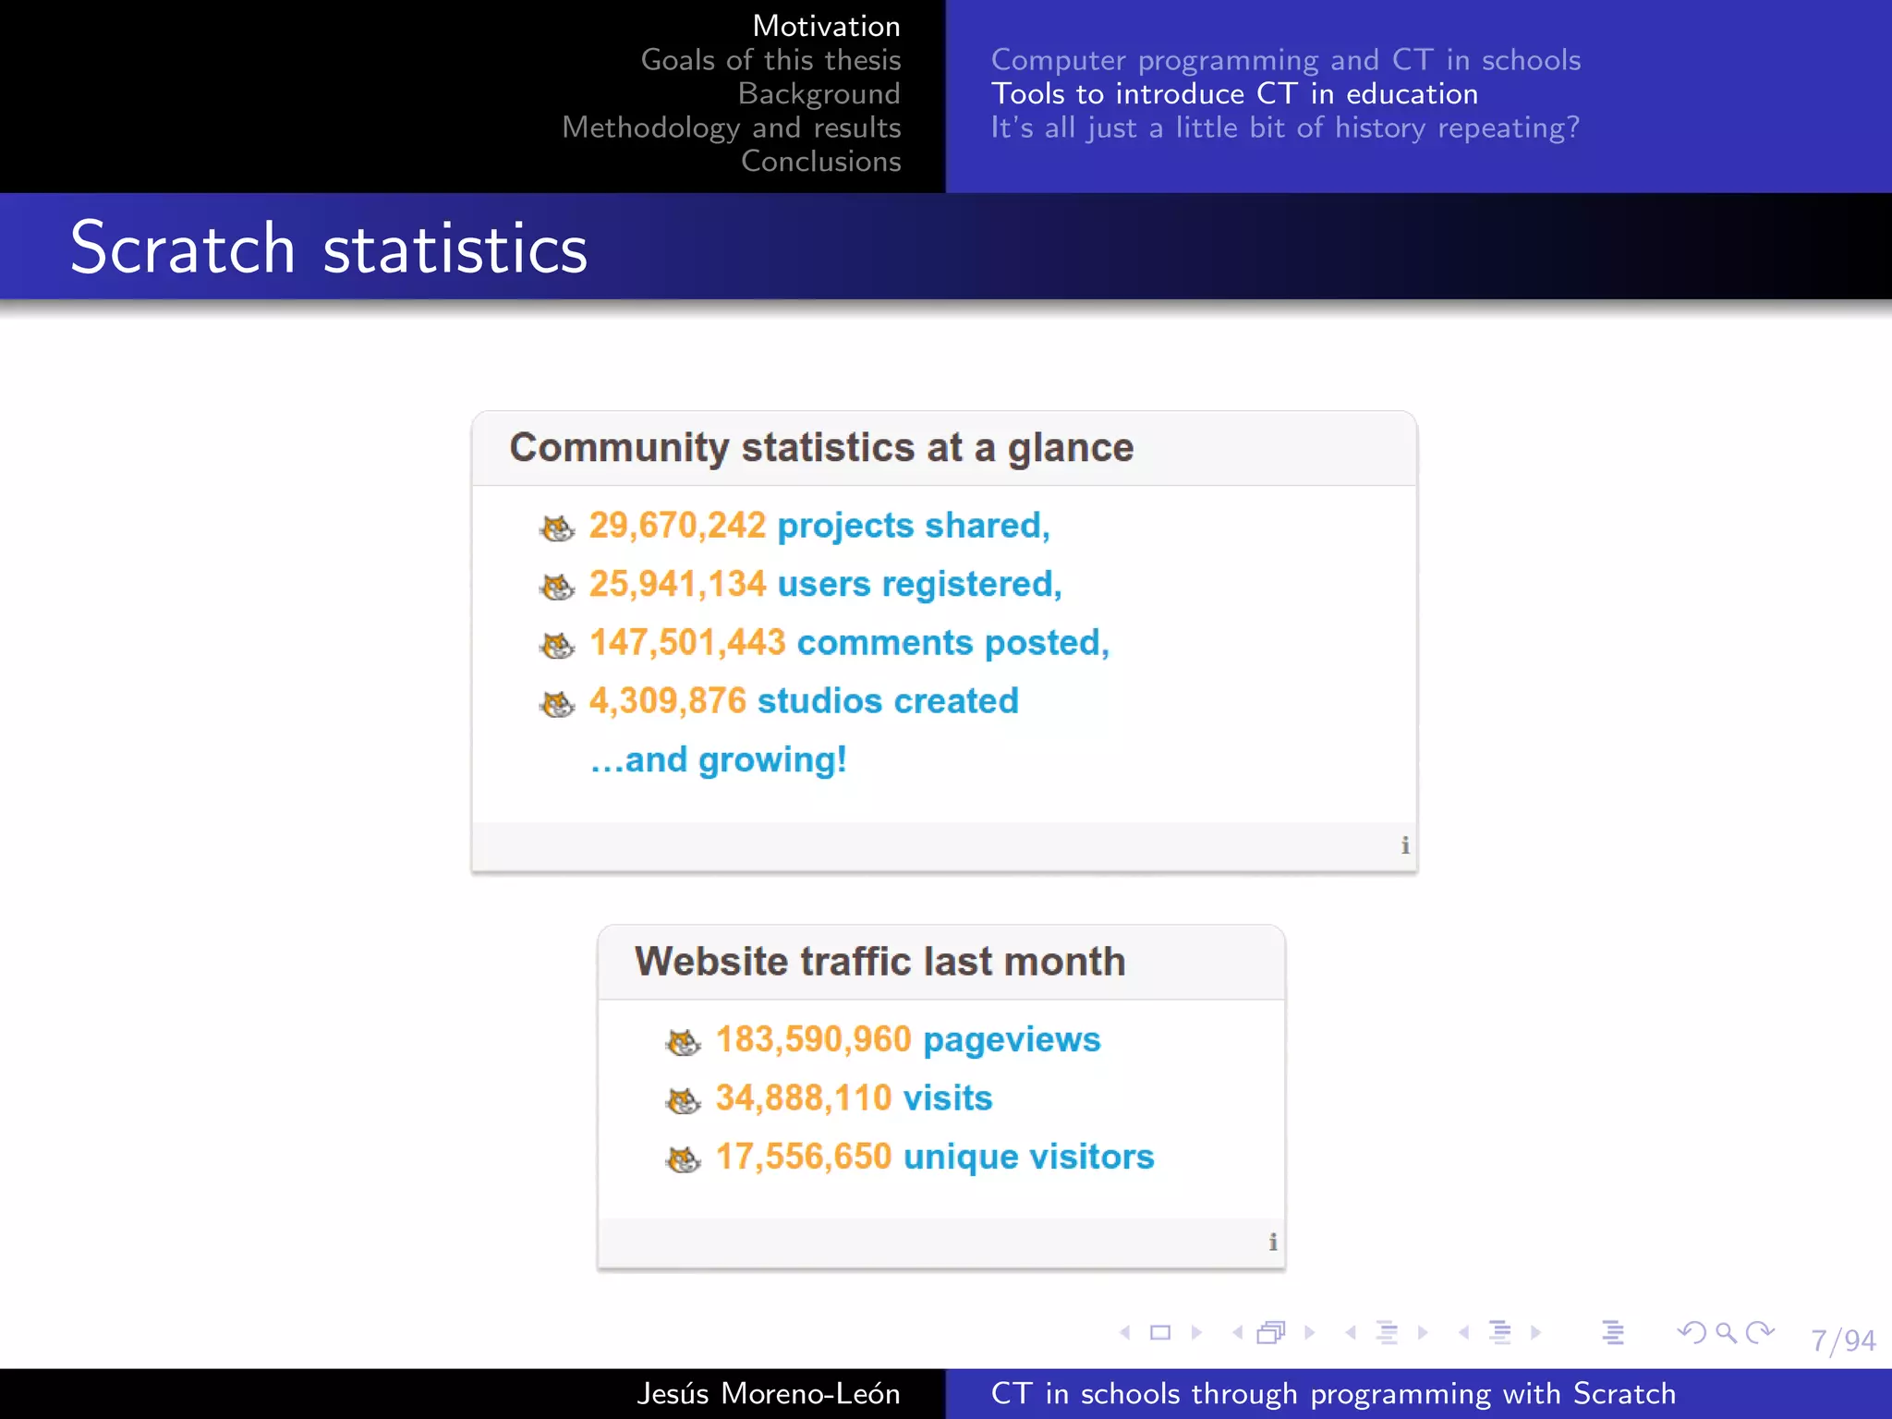This screenshot has height=1419, width=1892.
Task: Click the cat icon beside projects shared
Action: tap(557, 528)
